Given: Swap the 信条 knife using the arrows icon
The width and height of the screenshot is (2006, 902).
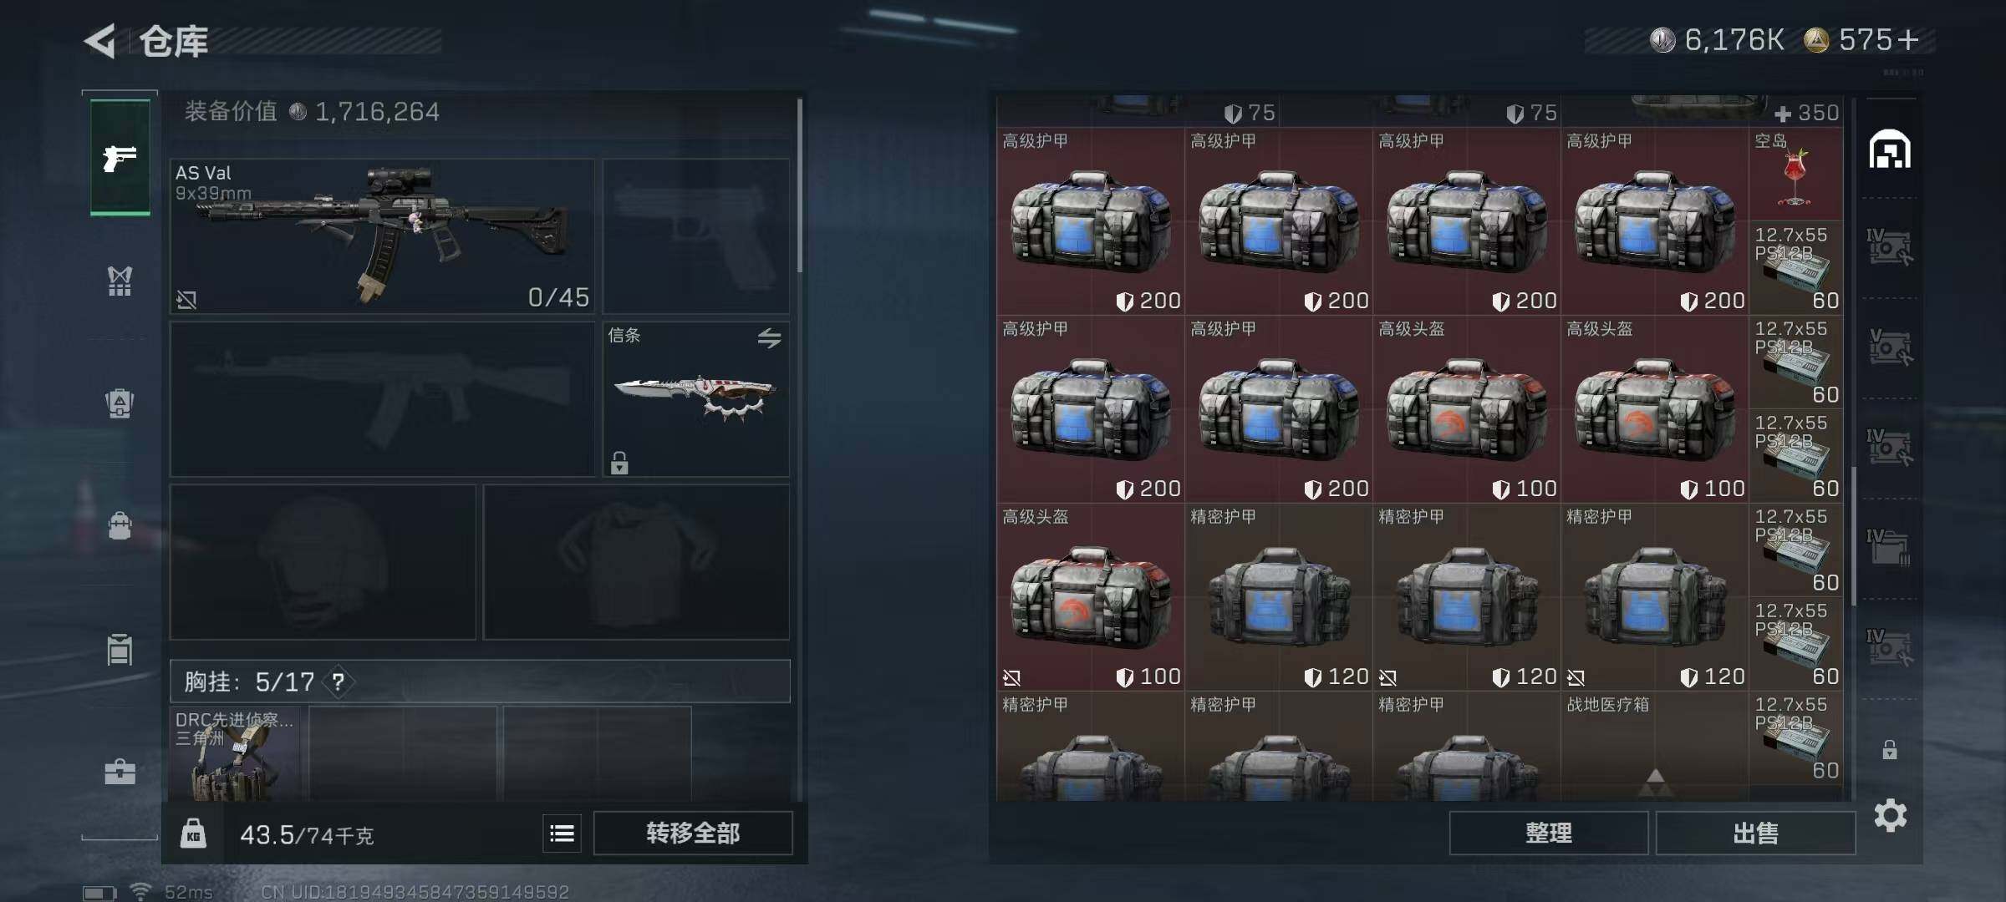Looking at the screenshot, I should [x=769, y=337].
